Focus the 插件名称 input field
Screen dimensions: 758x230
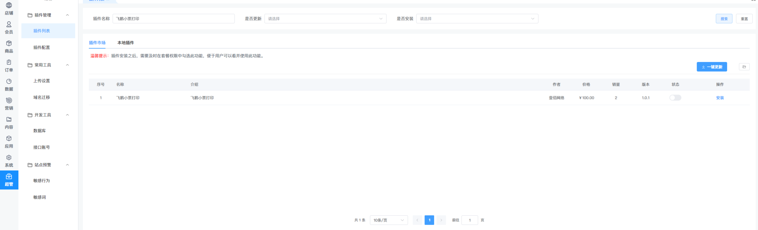(173, 19)
